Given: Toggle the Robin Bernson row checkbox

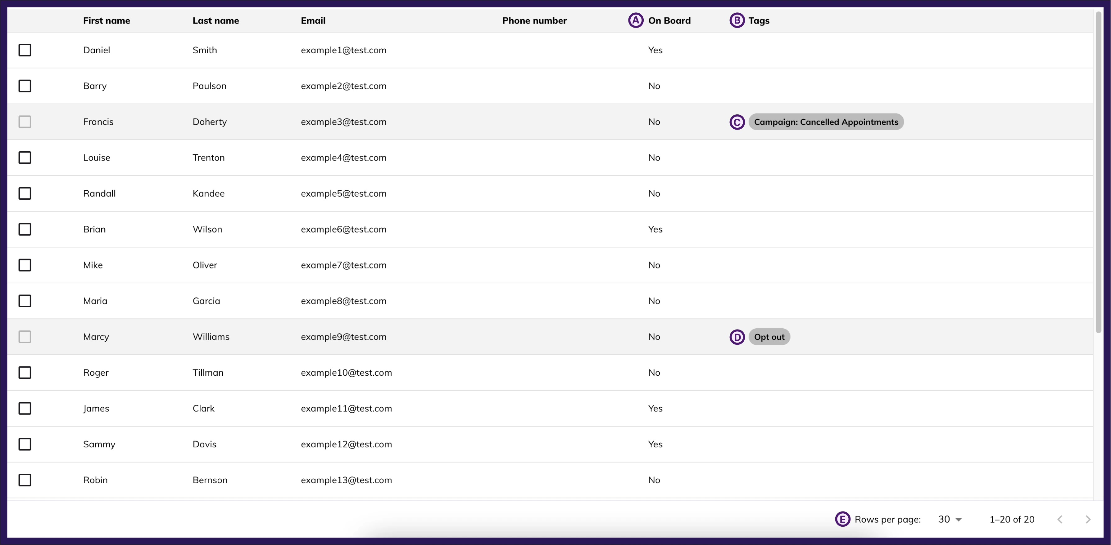Looking at the screenshot, I should (x=25, y=480).
